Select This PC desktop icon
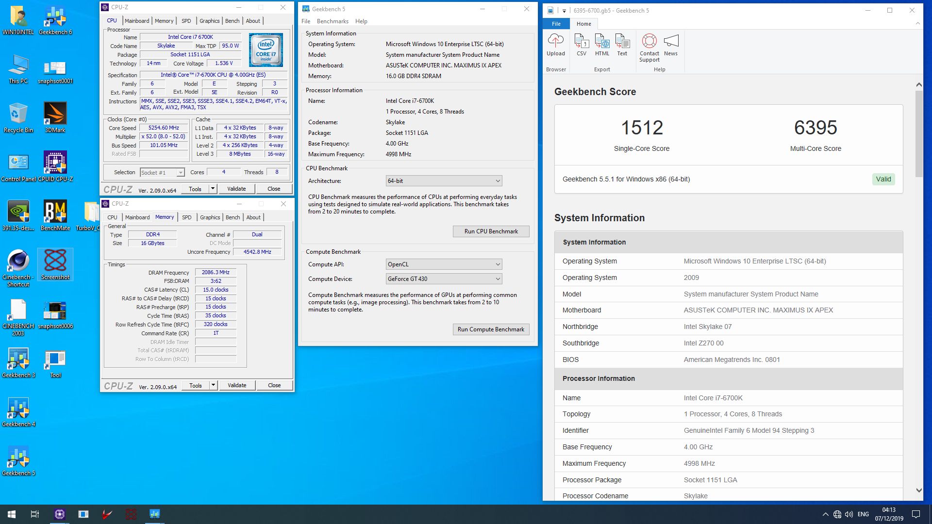932x524 pixels. 18,69
